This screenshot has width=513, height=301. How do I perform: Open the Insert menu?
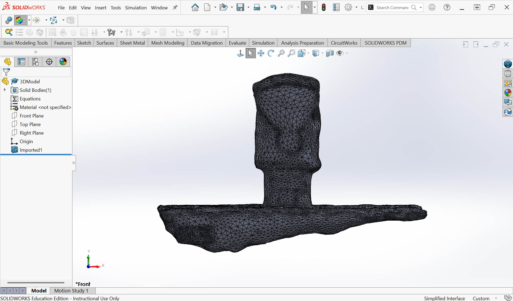coord(101,8)
